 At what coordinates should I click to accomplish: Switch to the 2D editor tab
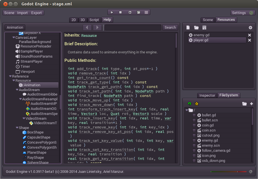73,20
